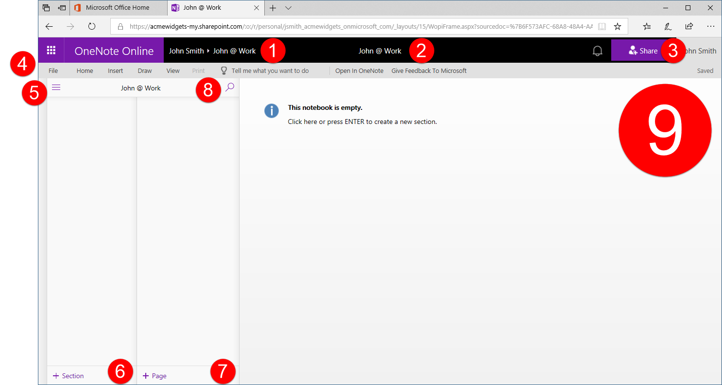Toggle the navigation pane hamburger icon
Screen dimensions: 722x385
56,87
